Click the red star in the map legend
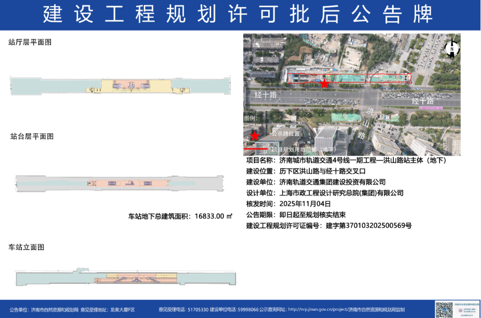This screenshot has width=481, height=318. click(255, 136)
